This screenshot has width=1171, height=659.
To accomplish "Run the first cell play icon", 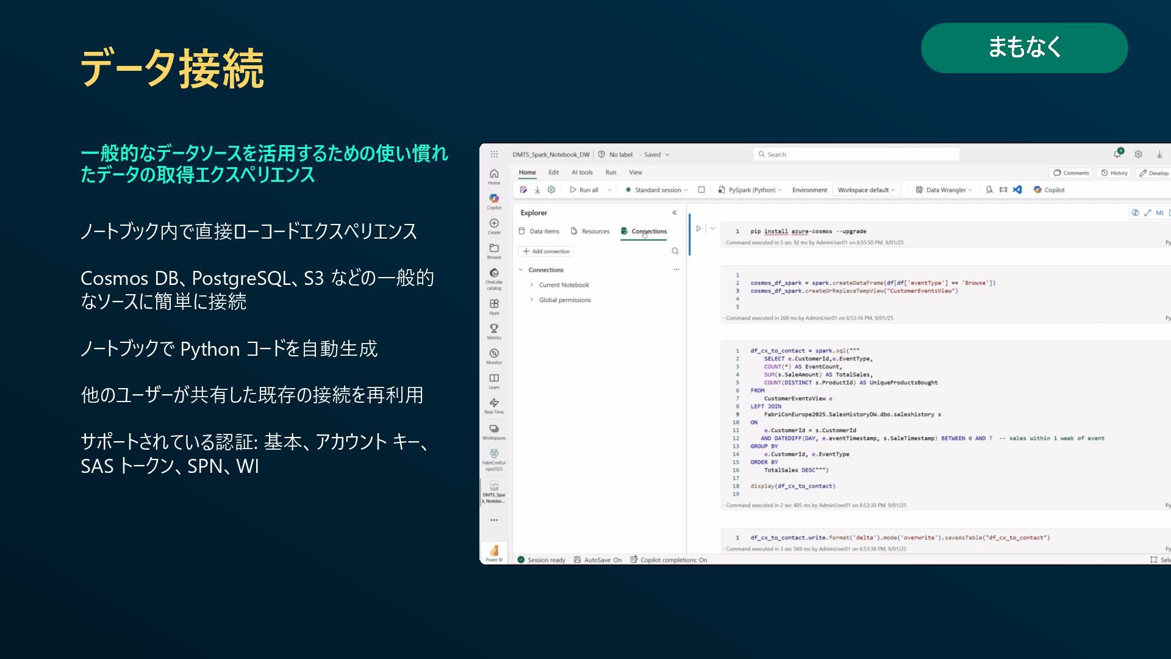I will 699,228.
